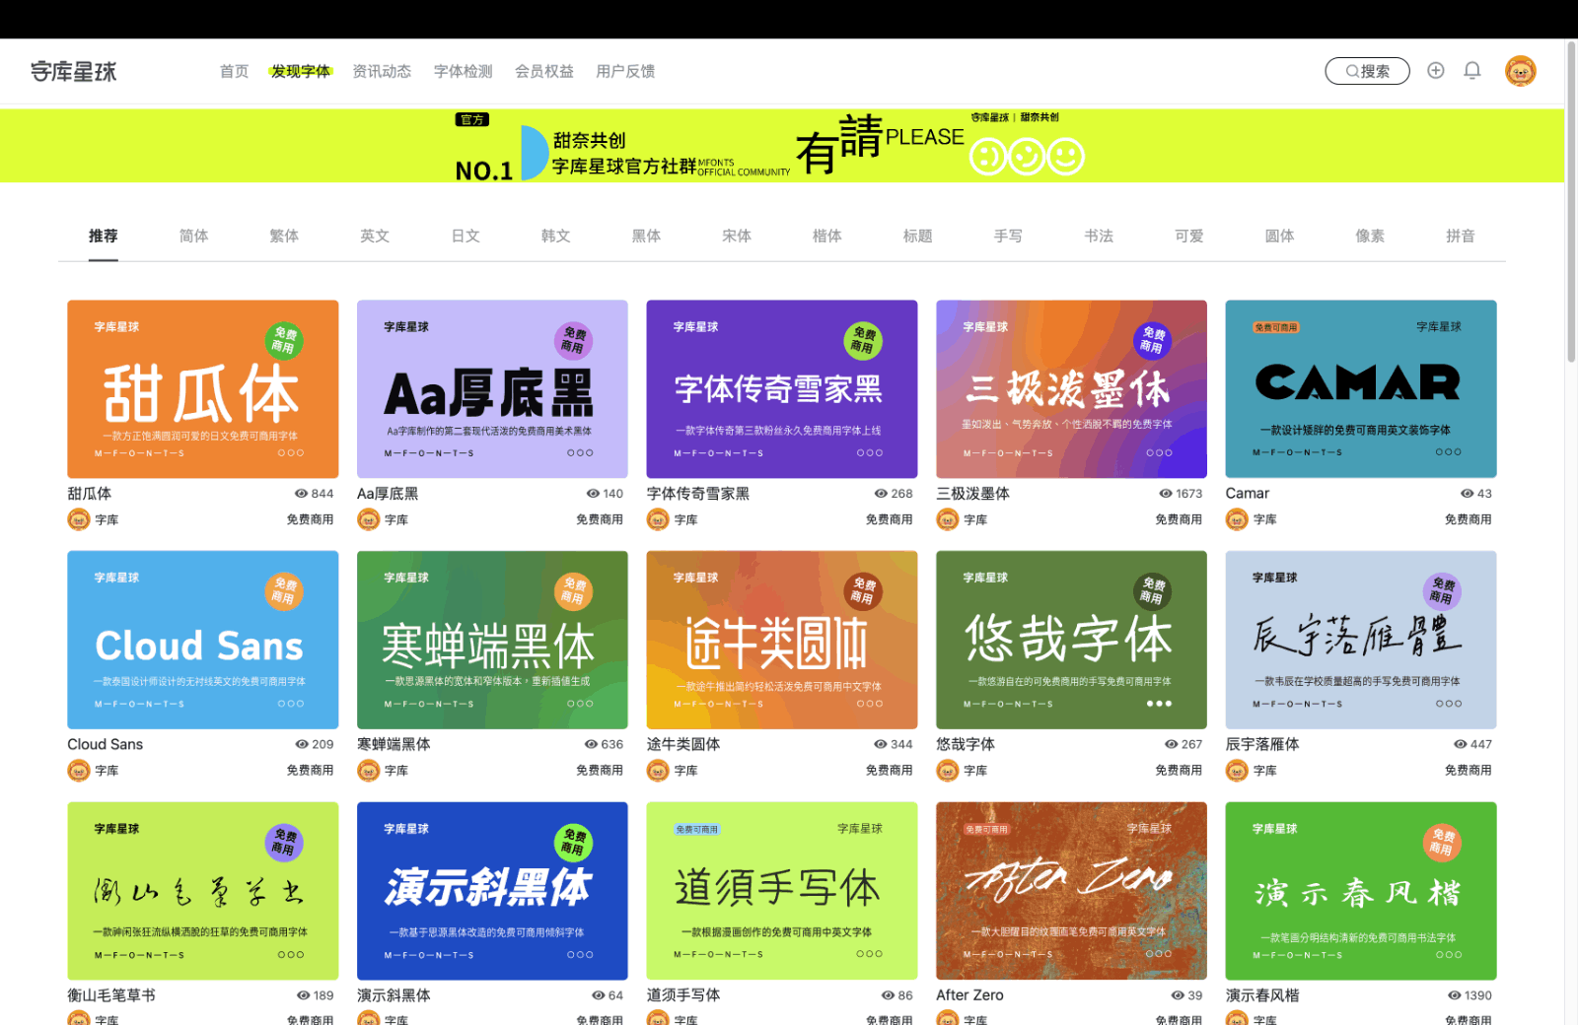1578x1025 pixels.
Task: Open the search box with 搜索 icon
Action: pyautogui.click(x=1367, y=71)
